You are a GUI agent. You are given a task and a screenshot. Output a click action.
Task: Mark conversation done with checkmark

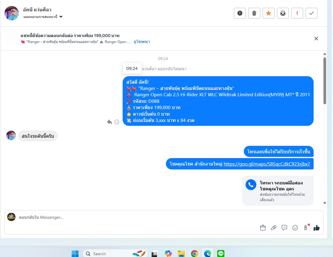coord(311,13)
